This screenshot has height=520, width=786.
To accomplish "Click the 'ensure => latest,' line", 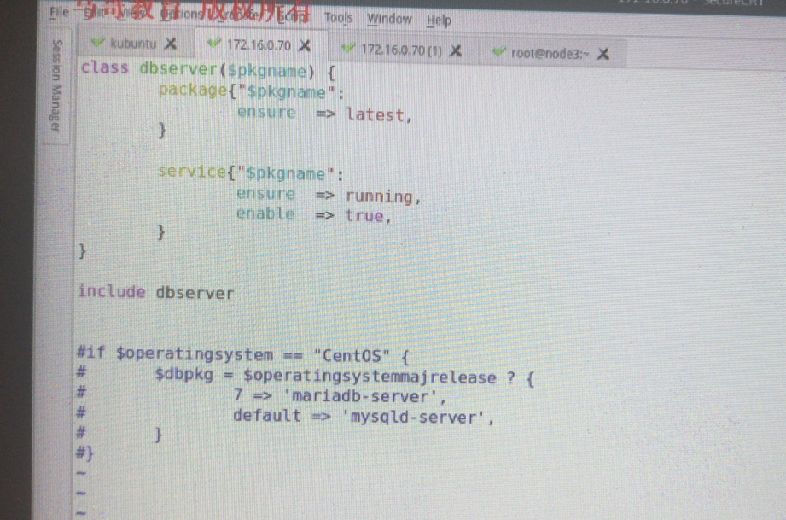I will (x=324, y=114).
